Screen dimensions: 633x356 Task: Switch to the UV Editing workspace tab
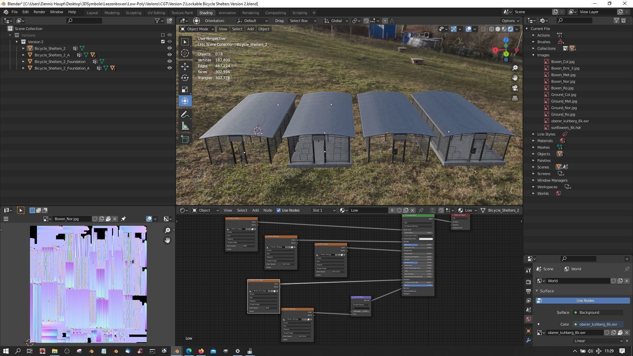point(156,13)
